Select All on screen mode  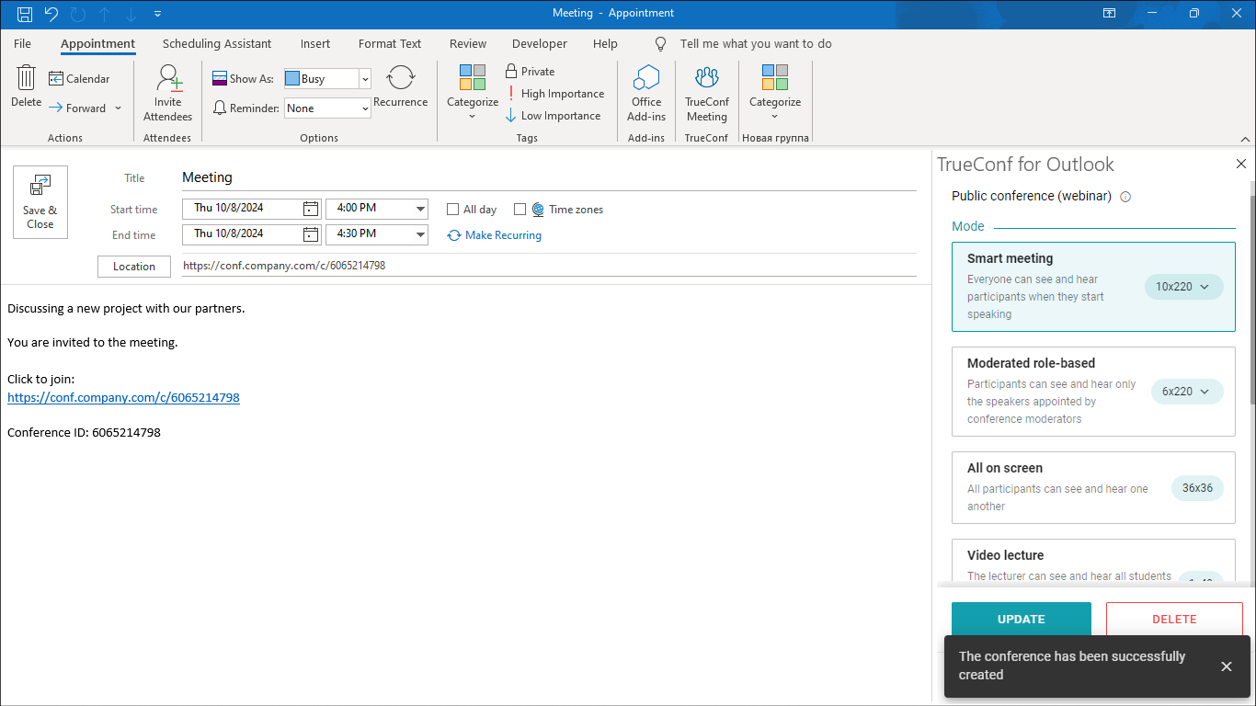(x=1093, y=488)
